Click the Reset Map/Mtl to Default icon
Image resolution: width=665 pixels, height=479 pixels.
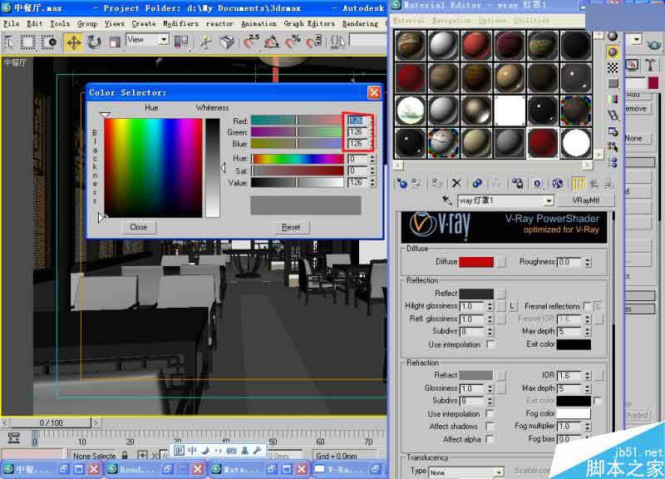pos(456,182)
